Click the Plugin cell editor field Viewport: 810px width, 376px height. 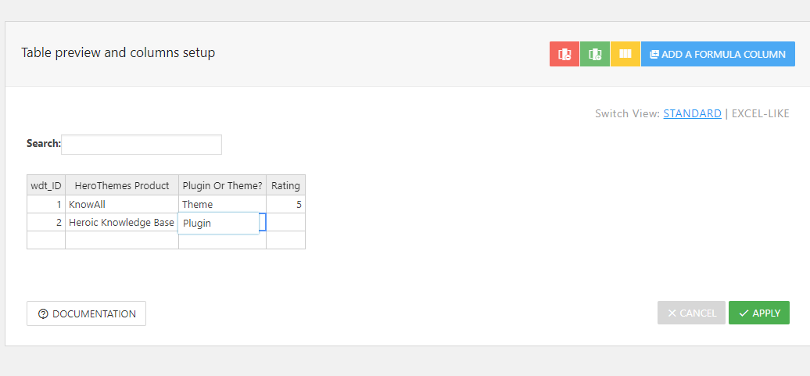[x=218, y=223]
